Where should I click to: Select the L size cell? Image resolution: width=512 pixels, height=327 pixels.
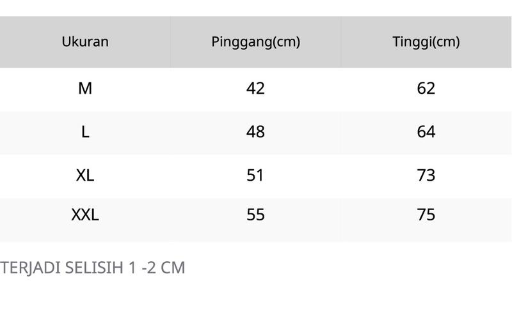[x=85, y=132]
